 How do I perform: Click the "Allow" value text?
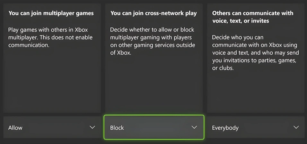click(15, 128)
